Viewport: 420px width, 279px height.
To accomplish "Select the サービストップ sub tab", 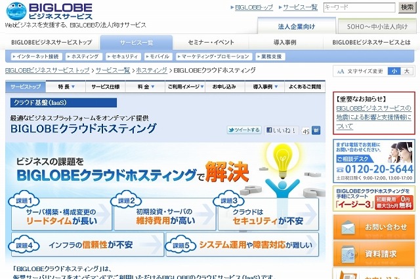I will (26, 86).
